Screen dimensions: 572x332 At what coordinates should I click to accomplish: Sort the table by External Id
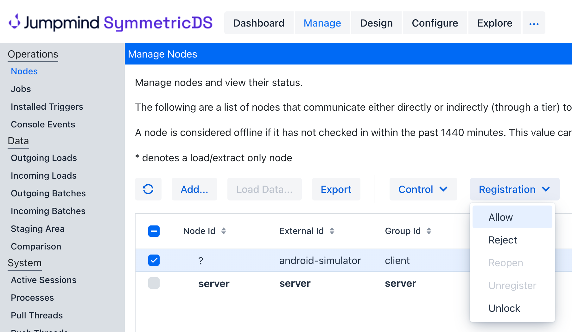pyautogui.click(x=332, y=231)
